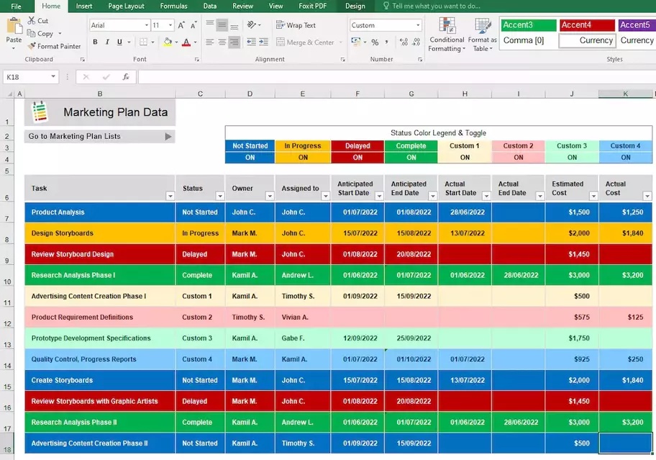Toggle the ON switch under Not Started
The height and width of the screenshot is (460, 656).
(250, 157)
